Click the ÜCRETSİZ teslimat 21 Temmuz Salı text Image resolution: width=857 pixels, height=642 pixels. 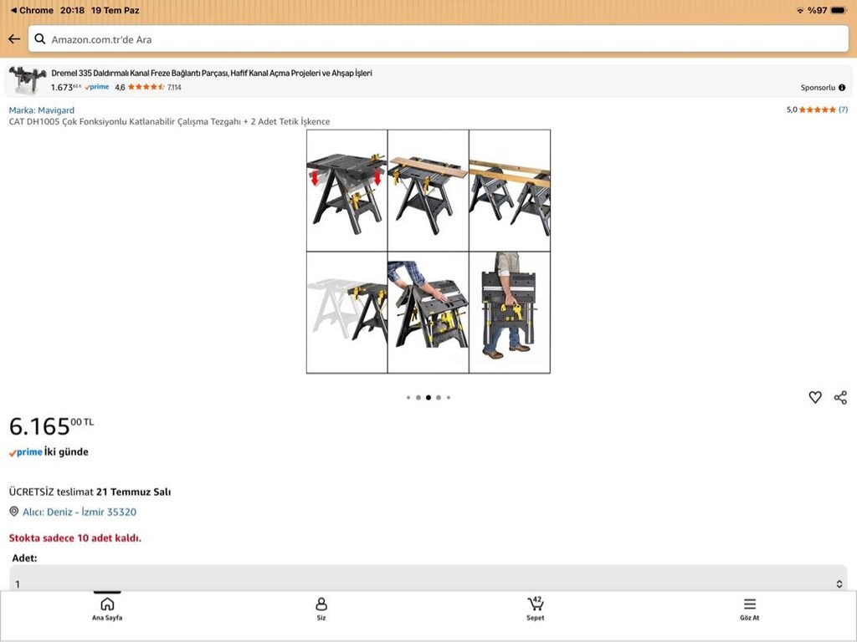click(90, 492)
